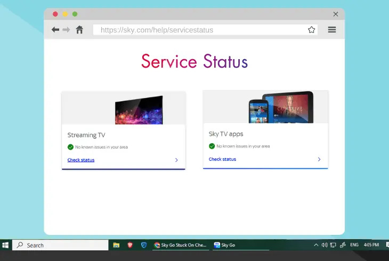Open the blue shield app in taskbar
This screenshot has height=261, width=389.
point(144,245)
